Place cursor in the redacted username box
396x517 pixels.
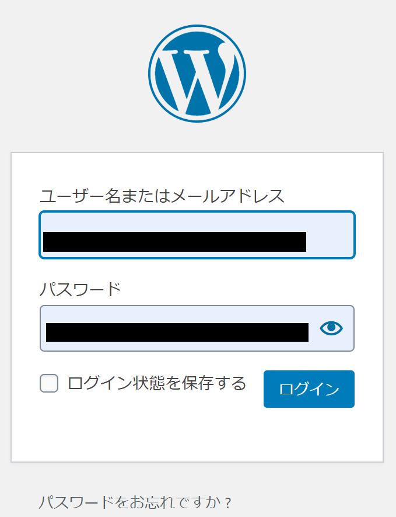pyautogui.click(x=197, y=235)
